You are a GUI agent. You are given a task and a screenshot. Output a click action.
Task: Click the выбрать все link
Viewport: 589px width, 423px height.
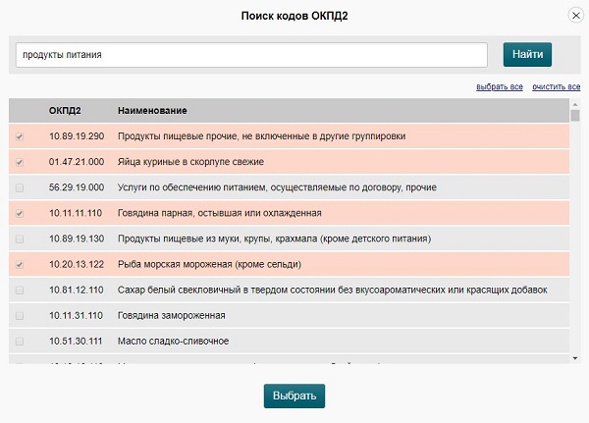[500, 87]
